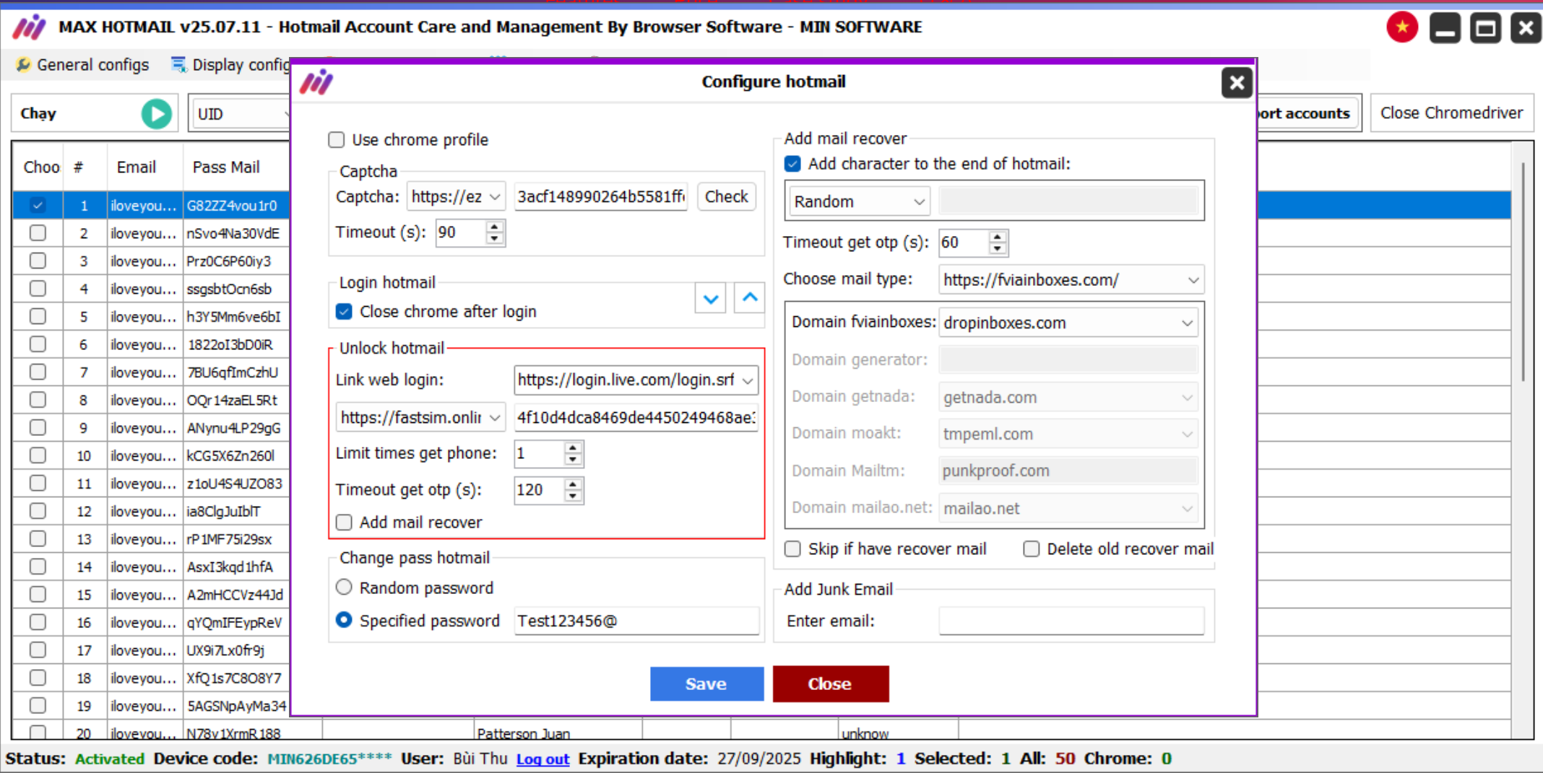Image resolution: width=1543 pixels, height=773 pixels.
Task: Uncheck Close chrome after login
Action: click(344, 312)
